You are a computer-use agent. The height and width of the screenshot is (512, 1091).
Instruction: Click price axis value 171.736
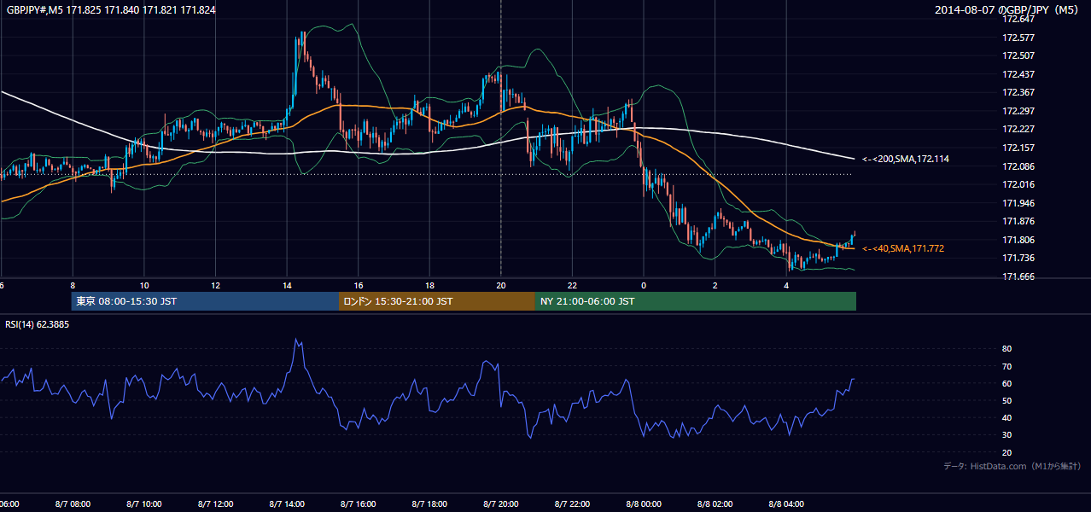click(x=1018, y=258)
